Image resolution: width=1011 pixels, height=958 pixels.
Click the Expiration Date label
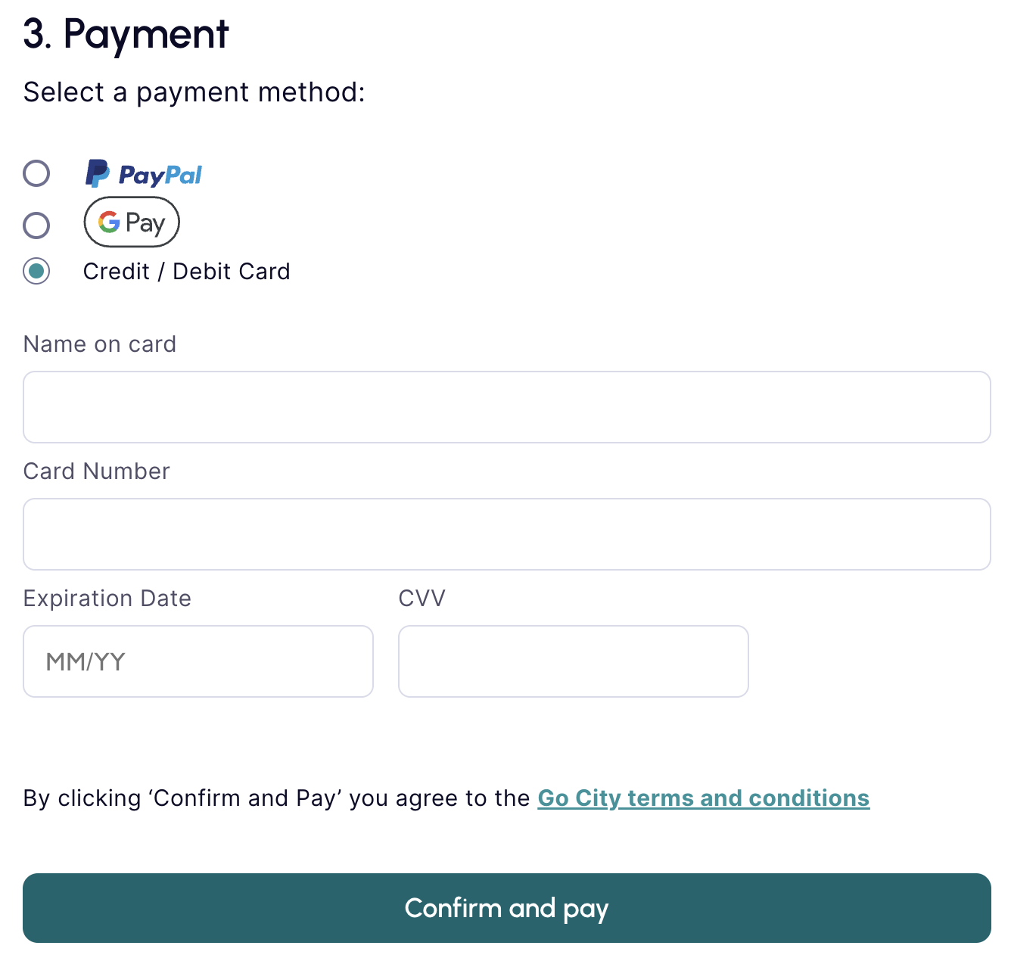(x=107, y=599)
